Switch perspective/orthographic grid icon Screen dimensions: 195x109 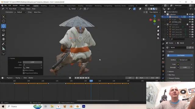158,38
